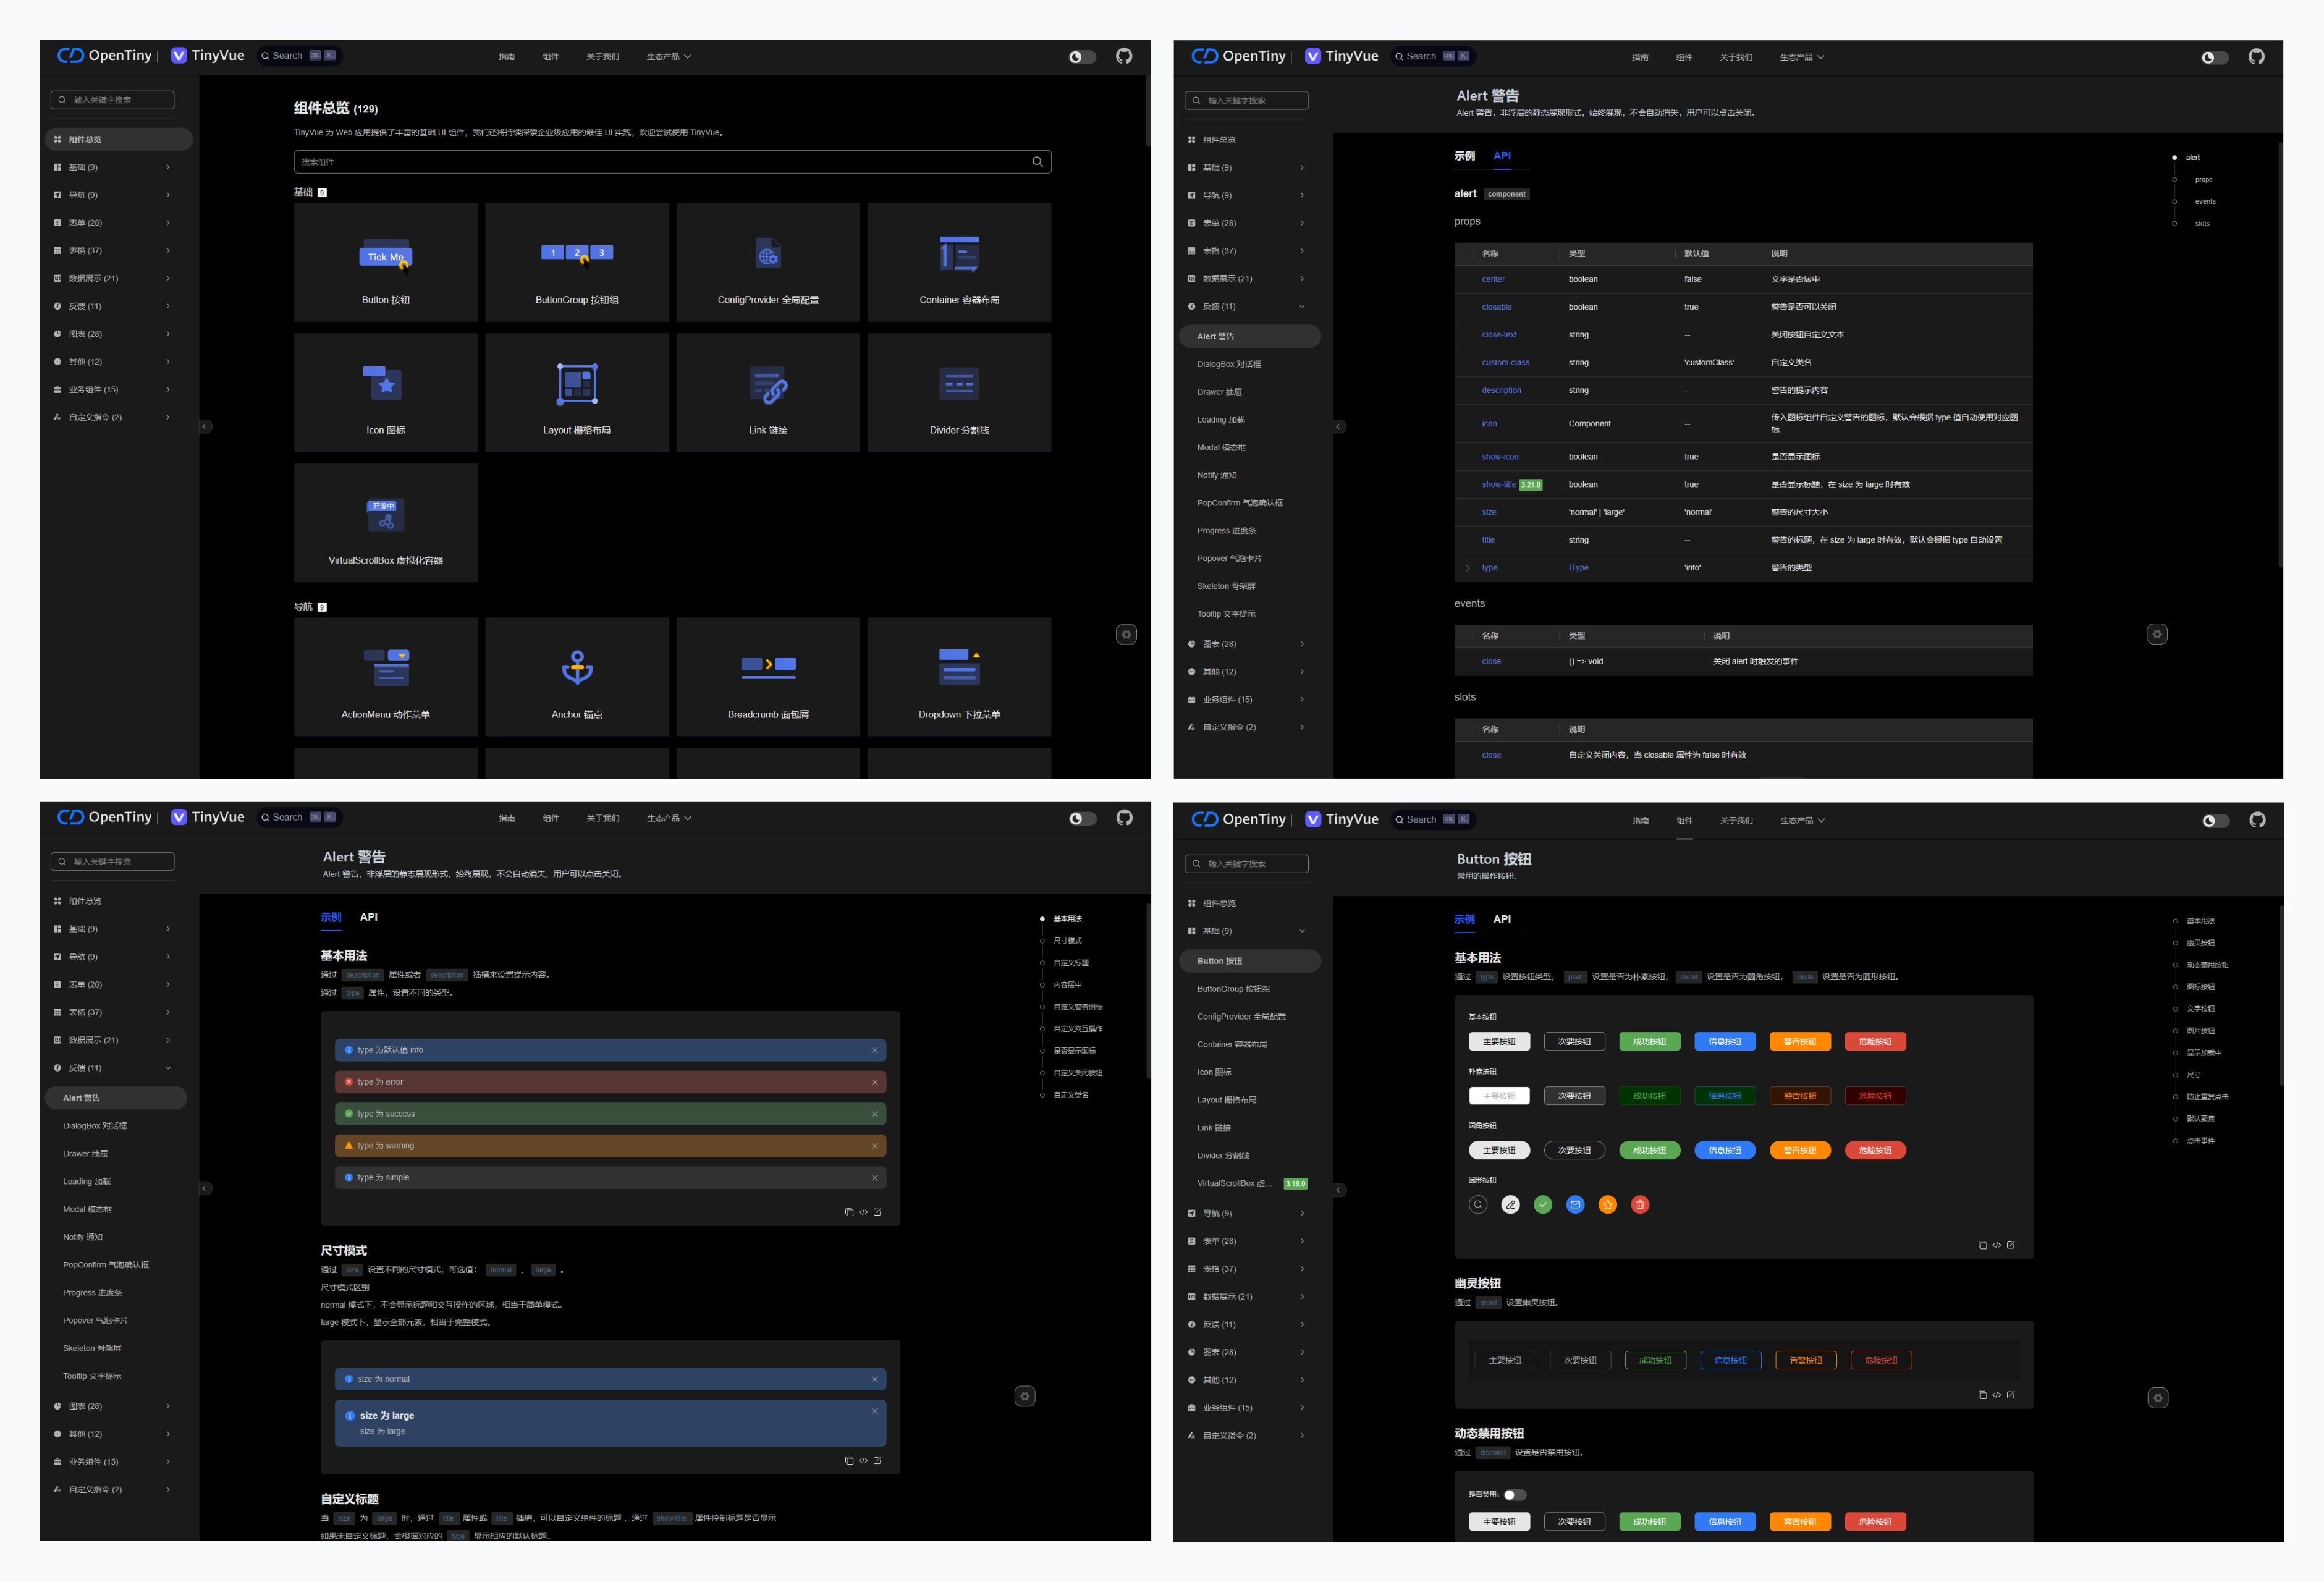
Task: Open the Anchor 锚点 component card
Action: [x=577, y=676]
